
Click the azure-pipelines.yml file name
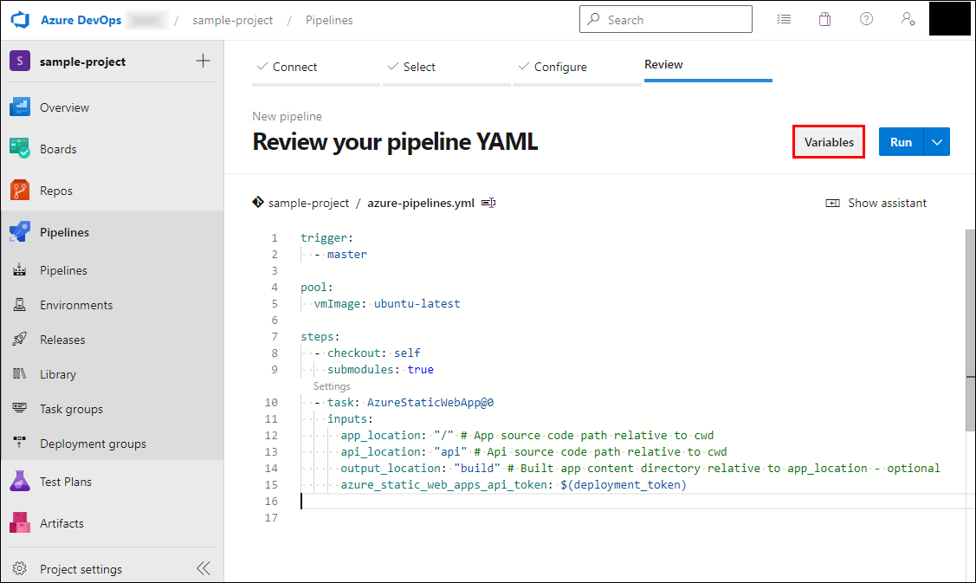point(421,203)
